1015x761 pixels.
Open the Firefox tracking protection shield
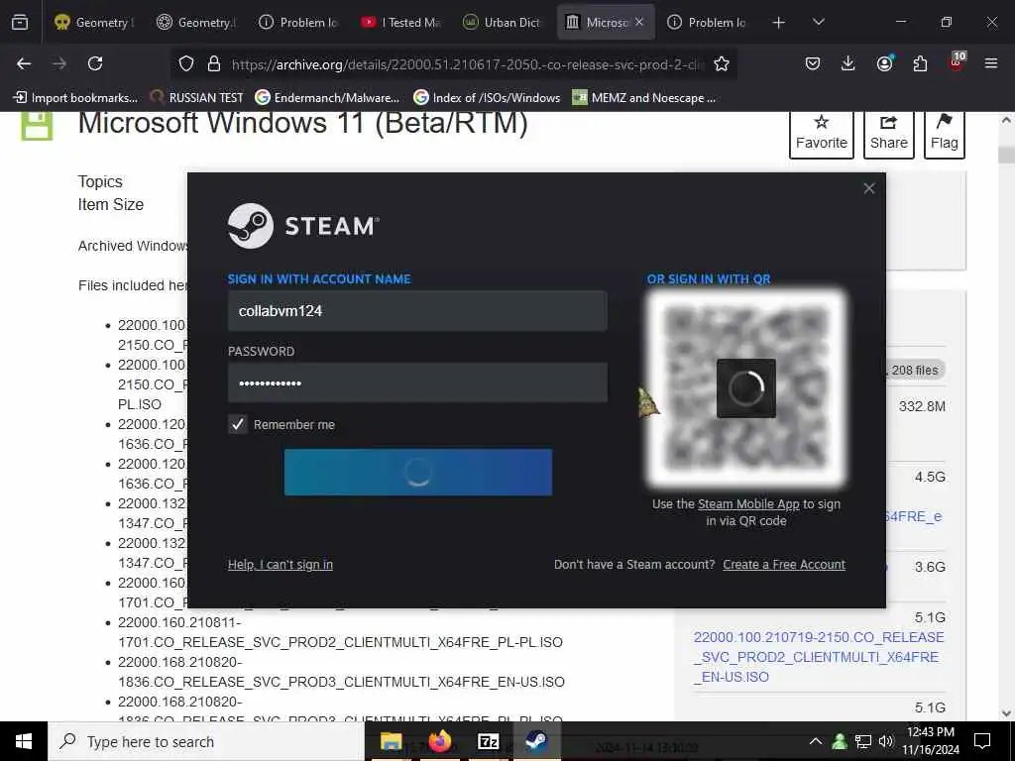186,63
